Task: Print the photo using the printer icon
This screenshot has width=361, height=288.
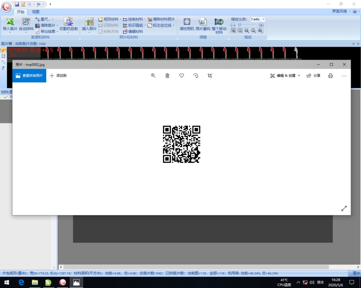Action: pyautogui.click(x=330, y=76)
